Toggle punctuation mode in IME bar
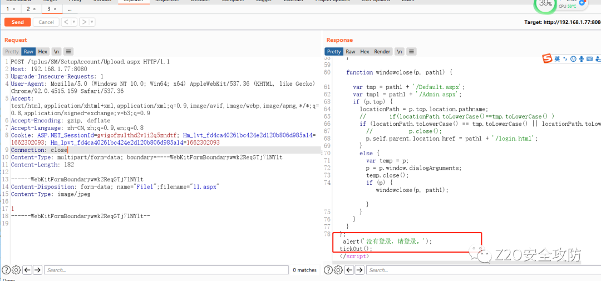 pyautogui.click(x=565, y=58)
